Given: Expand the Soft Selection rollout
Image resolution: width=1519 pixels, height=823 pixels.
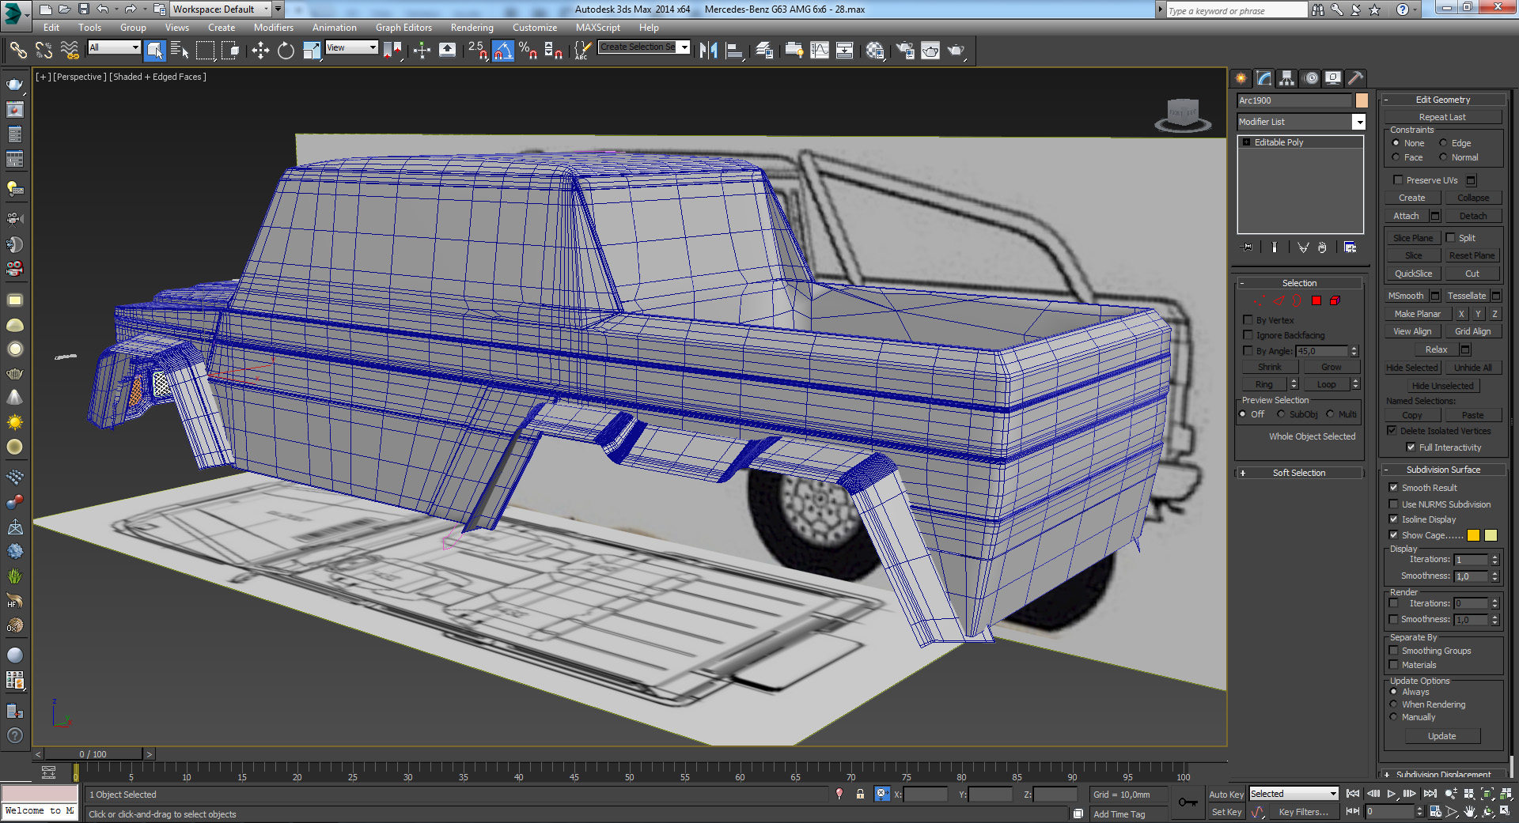Looking at the screenshot, I should [1298, 473].
